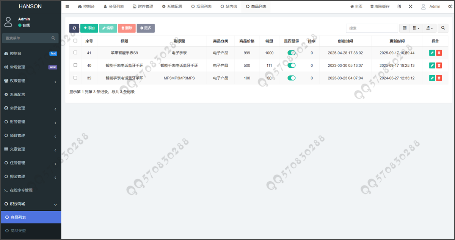
Task: Tick the select-all header checkbox
Action: 75,41
